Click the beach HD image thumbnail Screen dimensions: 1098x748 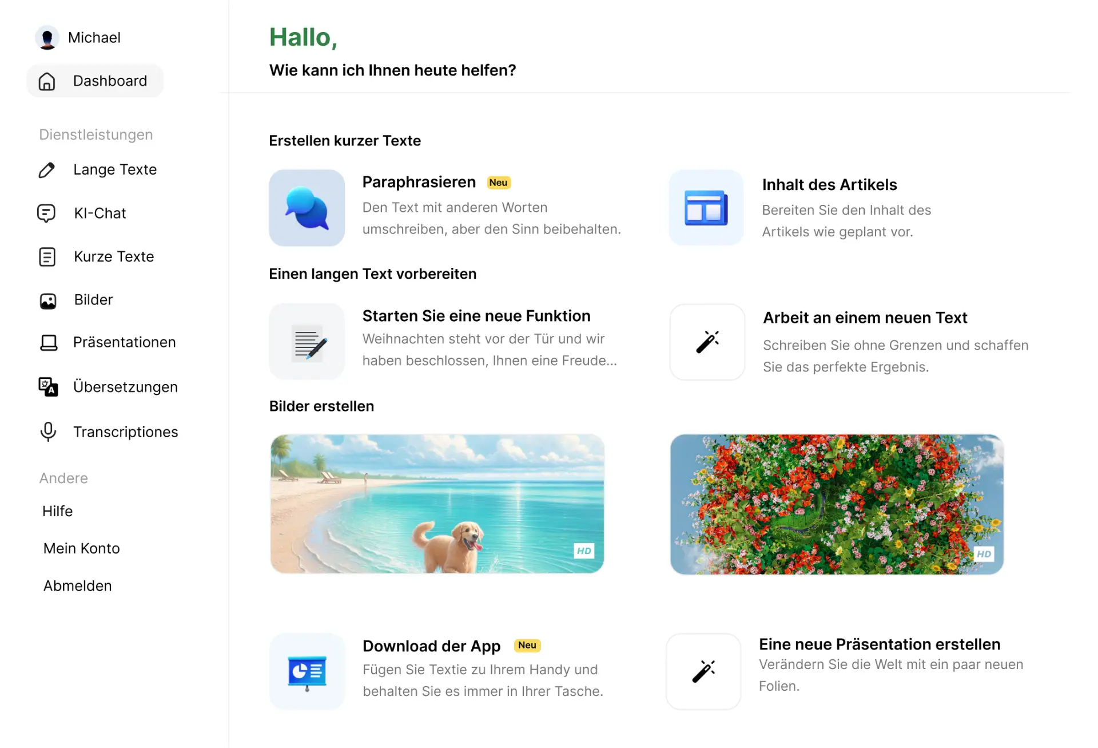tap(436, 502)
